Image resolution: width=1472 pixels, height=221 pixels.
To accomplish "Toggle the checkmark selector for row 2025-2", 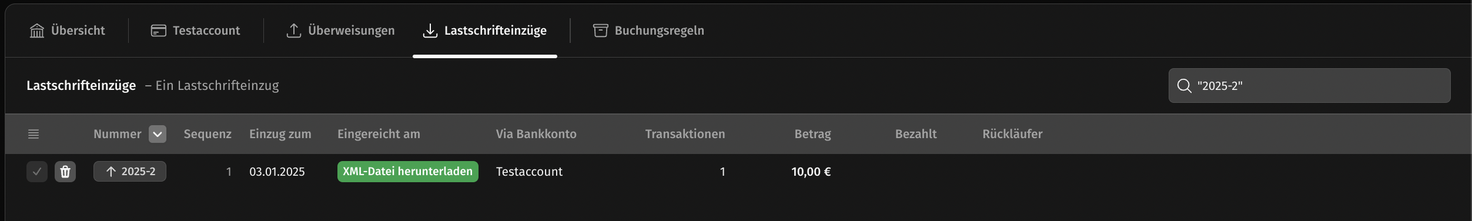I will 37,172.
